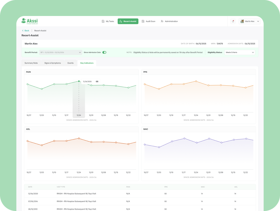The width and height of the screenshot is (280, 211).
Task: Expand the Eligibility Status dropdown
Action: coord(240,52)
